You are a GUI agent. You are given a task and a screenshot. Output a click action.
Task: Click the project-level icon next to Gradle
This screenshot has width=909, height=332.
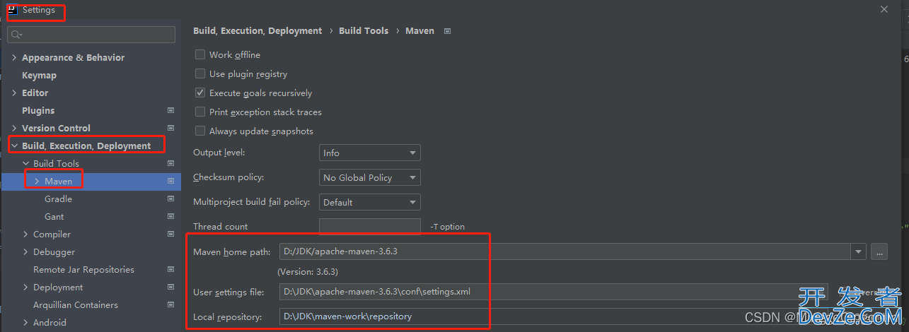click(x=170, y=198)
